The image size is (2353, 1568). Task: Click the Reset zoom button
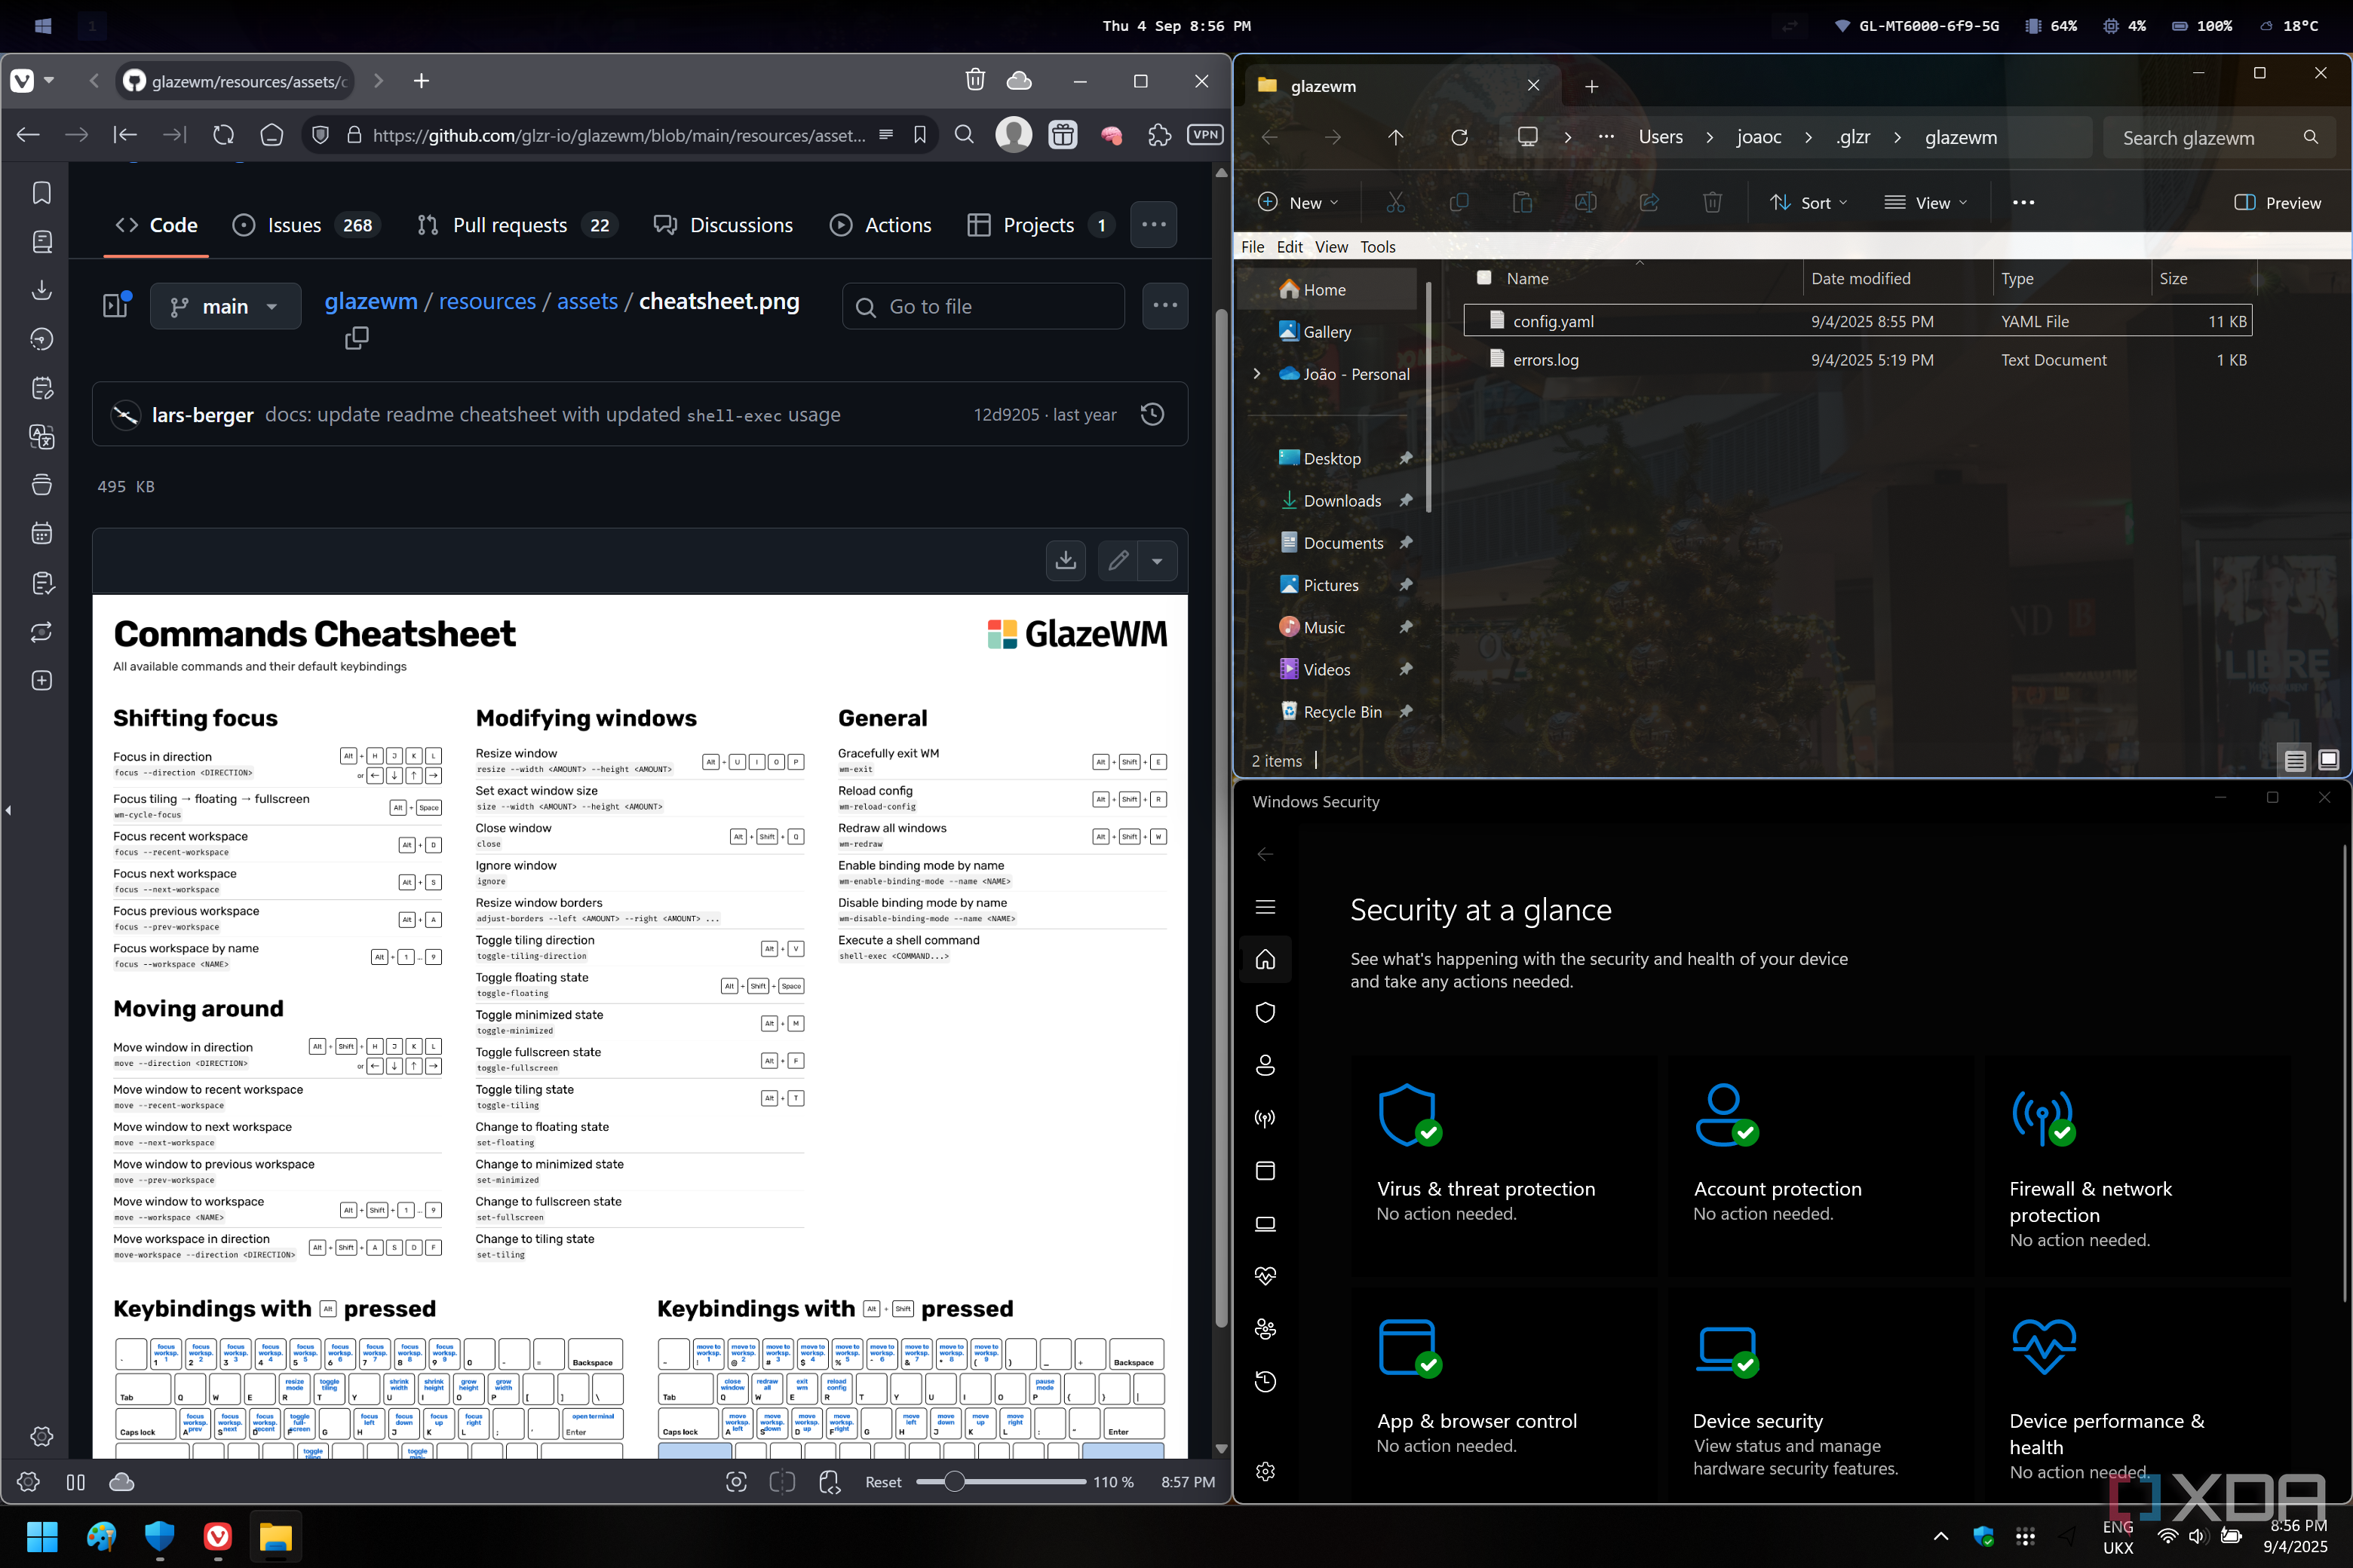click(882, 1482)
